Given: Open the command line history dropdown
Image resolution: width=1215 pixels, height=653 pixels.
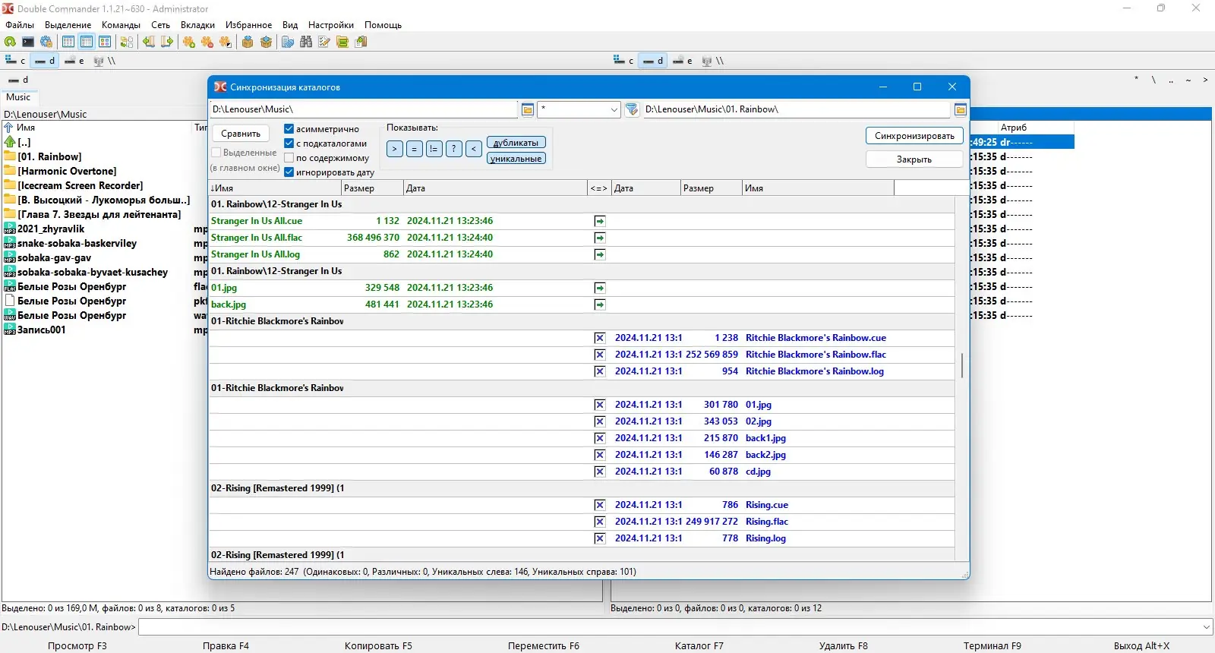Looking at the screenshot, I should click(1207, 627).
